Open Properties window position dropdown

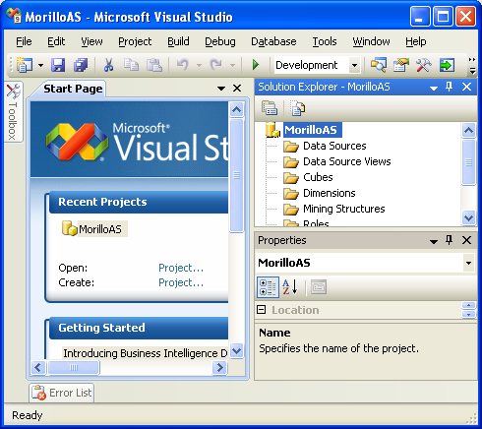(434, 241)
